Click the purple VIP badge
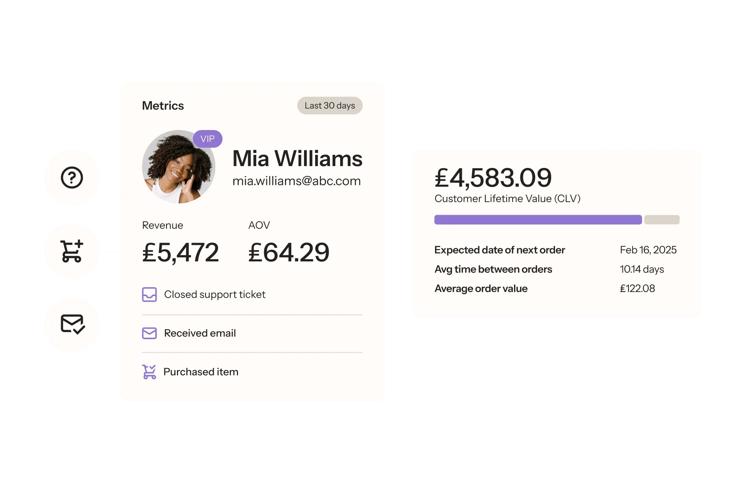The width and height of the screenshot is (745, 484). pos(207,139)
